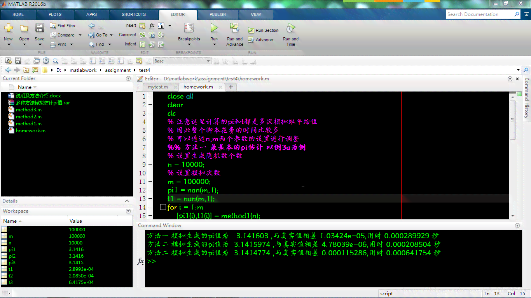
Task: Open Current Folder panel actions menu
Action: tap(128, 78)
